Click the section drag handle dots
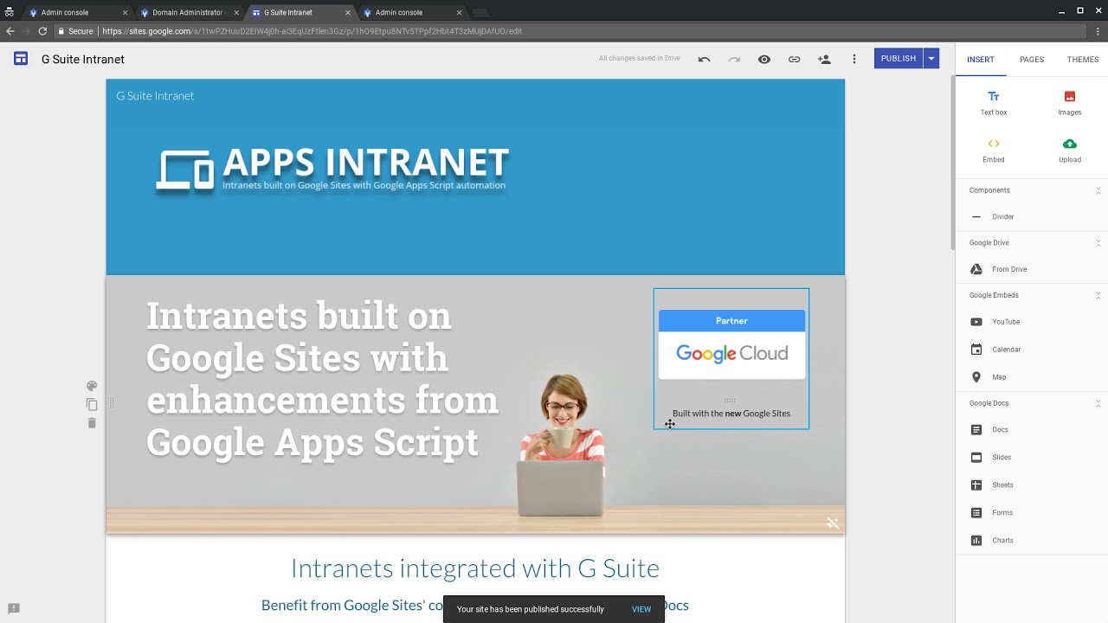The image size is (1108, 623). pos(111,404)
